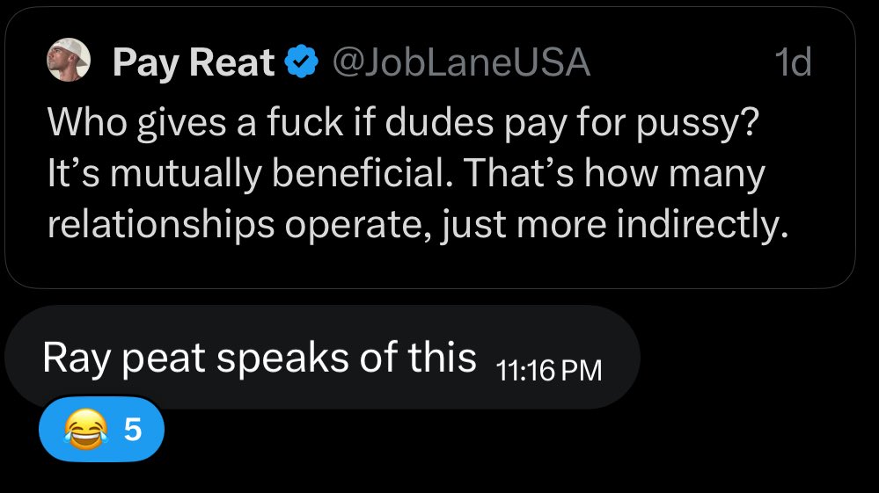The height and width of the screenshot is (493, 879).
Task: Click the blue verified checkmark badge
Action: click(x=302, y=61)
